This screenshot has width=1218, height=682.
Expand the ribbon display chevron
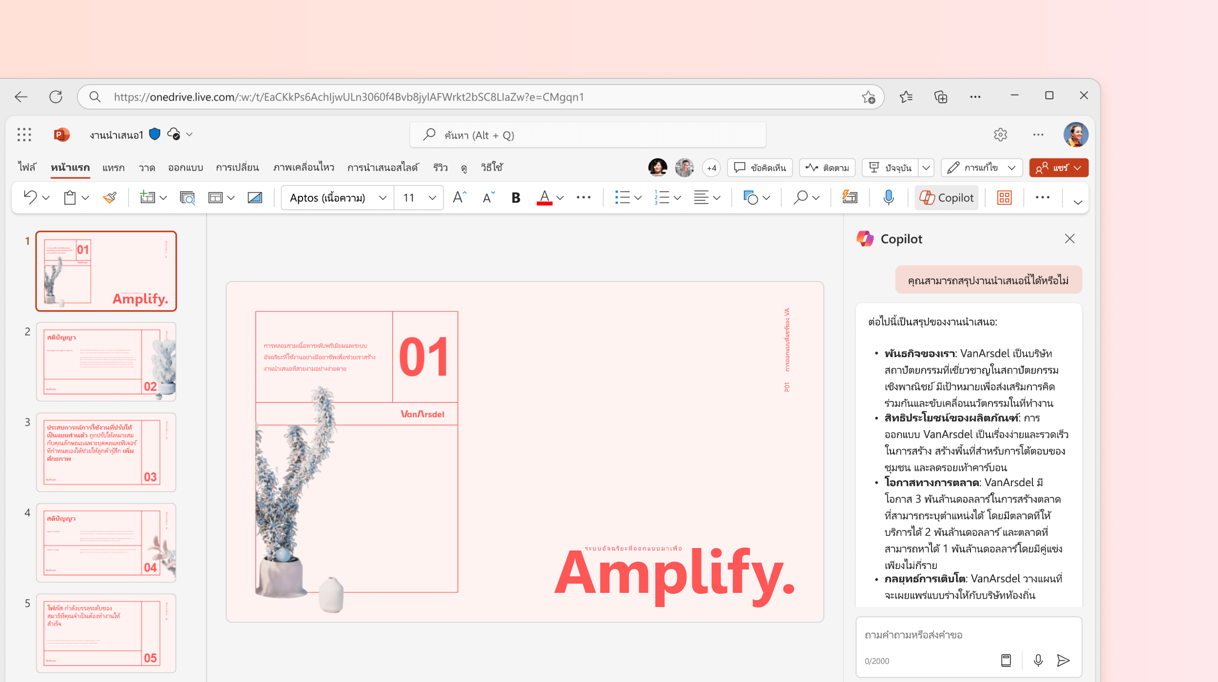[1078, 203]
